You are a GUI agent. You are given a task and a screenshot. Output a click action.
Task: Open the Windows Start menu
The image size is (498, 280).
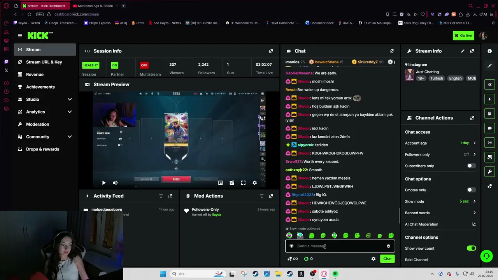tap(163, 274)
